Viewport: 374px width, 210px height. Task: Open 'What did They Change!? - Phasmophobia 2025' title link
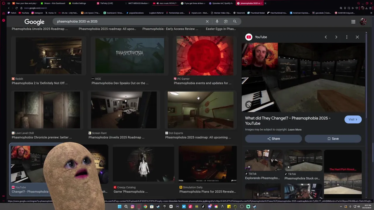tap(288, 121)
